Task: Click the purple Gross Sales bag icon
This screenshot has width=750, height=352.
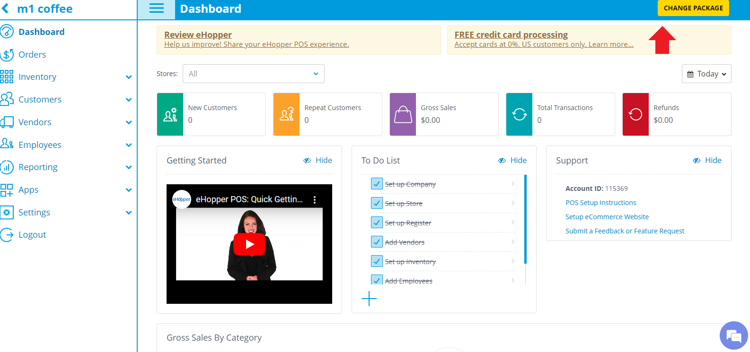Action: coord(403,114)
